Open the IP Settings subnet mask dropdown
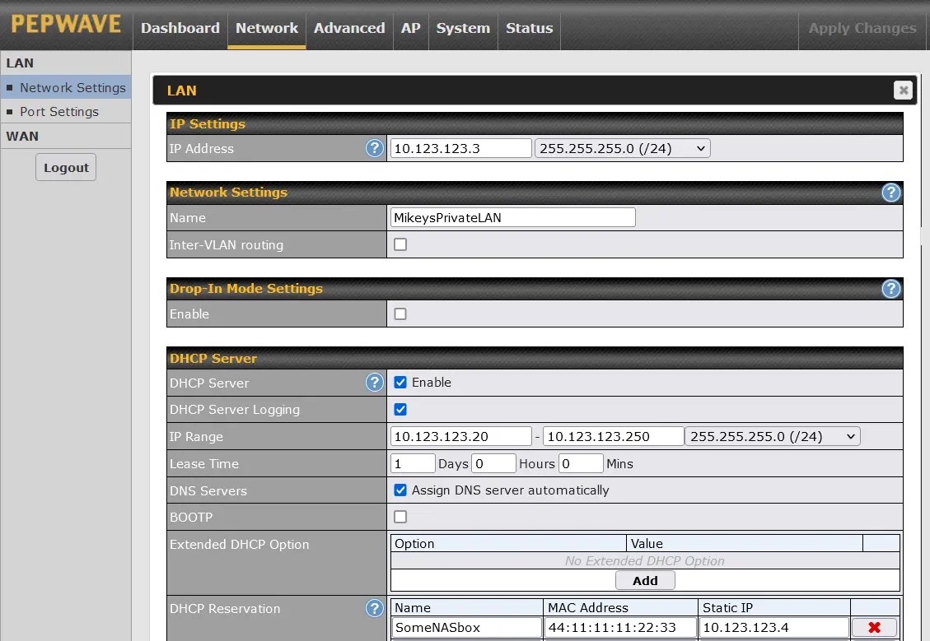 [x=622, y=148]
